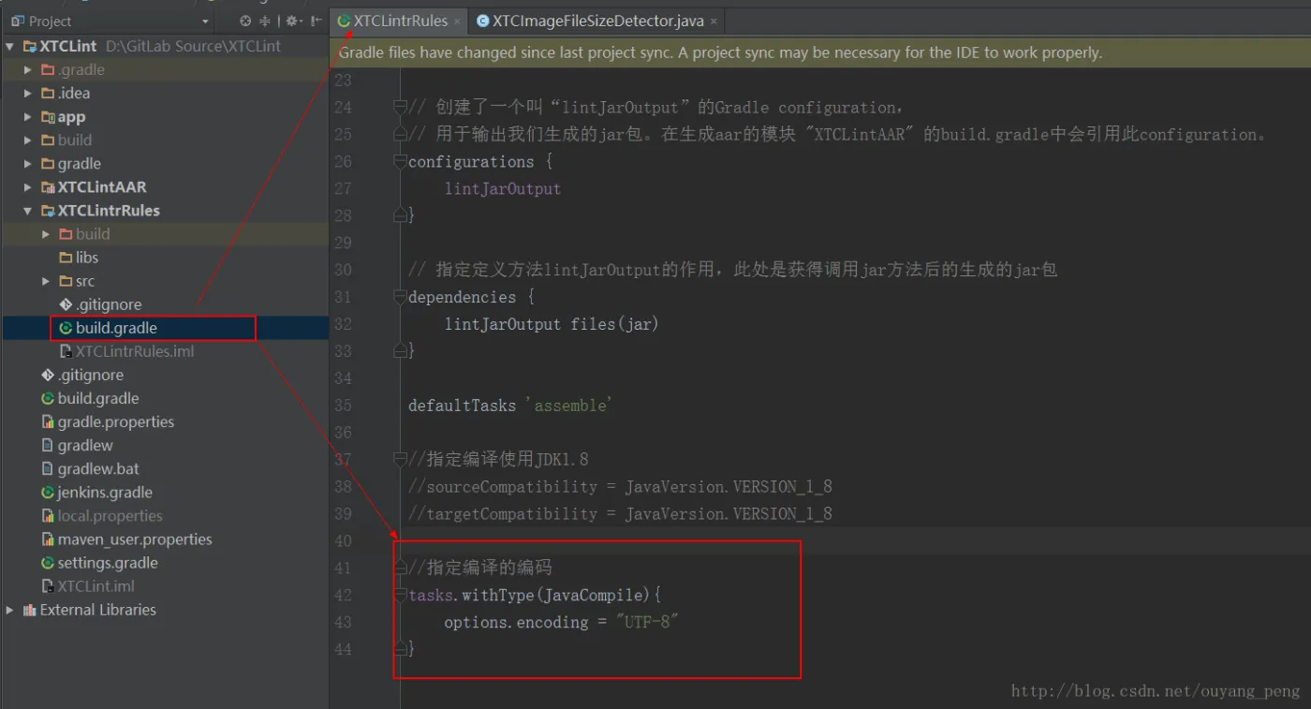
Task: Expand the XTCLintAAR module
Action: [x=28, y=187]
